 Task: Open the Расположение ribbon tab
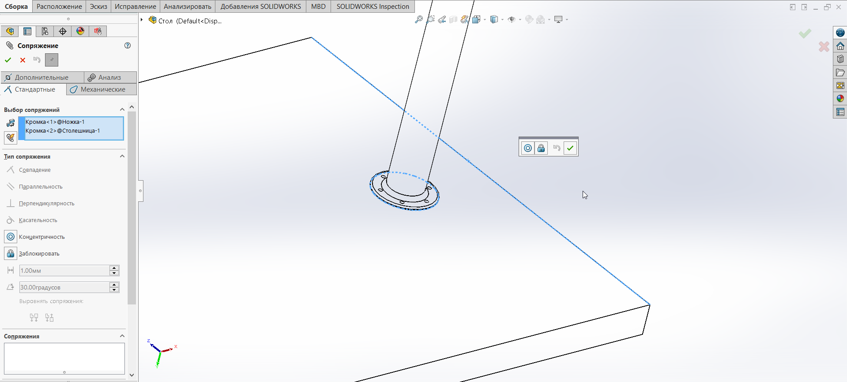[x=59, y=7]
